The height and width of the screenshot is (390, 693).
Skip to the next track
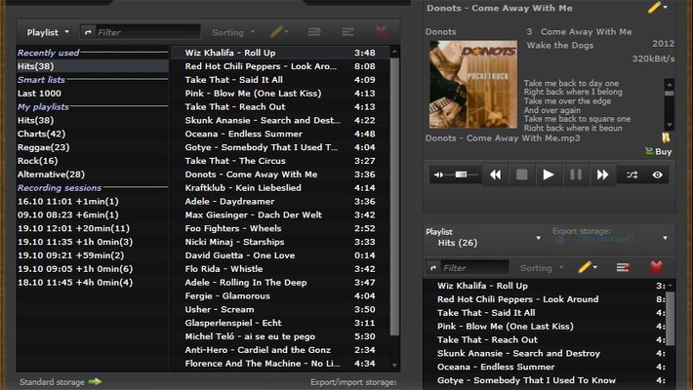click(602, 175)
